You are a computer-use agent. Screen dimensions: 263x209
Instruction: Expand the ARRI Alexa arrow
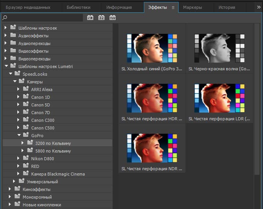pyautogui.click(x=18, y=89)
